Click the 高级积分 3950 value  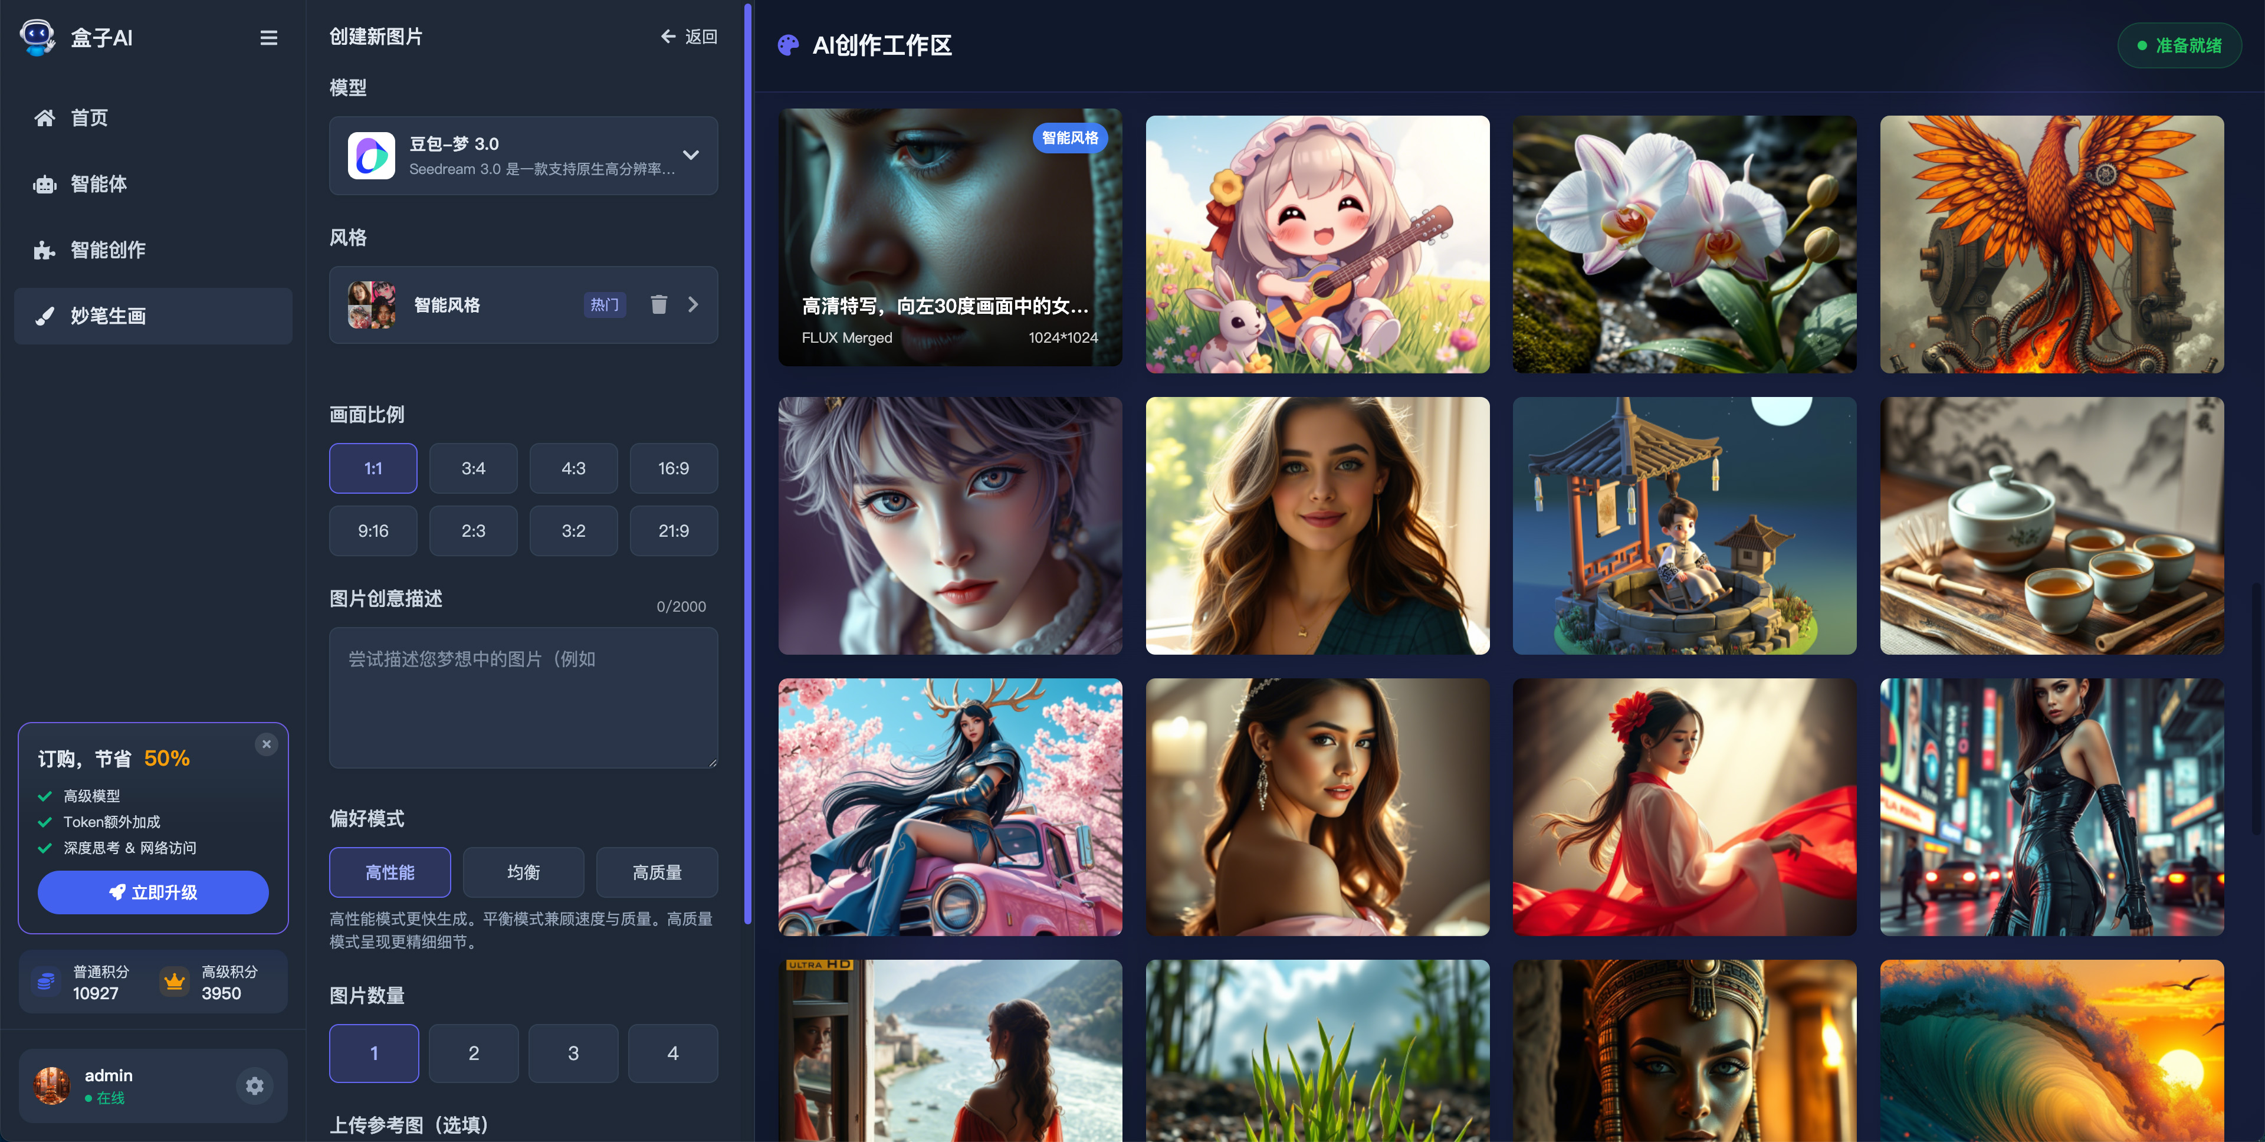click(x=222, y=993)
